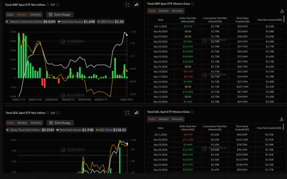Switch SOL inflow chart to Monthly
This screenshot has width=287, height=179.
coord(36,123)
